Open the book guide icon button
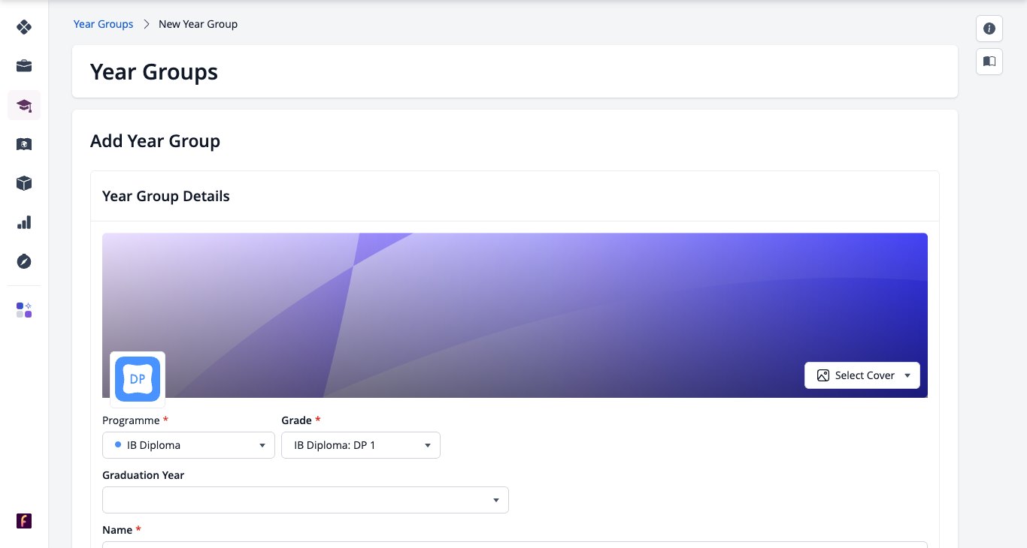1027x548 pixels. click(x=989, y=62)
